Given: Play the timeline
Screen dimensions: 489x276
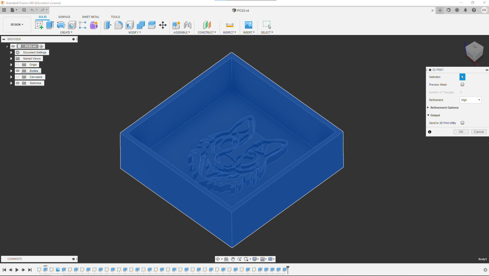Looking at the screenshot, I should (17, 270).
